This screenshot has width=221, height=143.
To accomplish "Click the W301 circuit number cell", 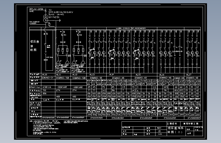I will click(89, 81).
